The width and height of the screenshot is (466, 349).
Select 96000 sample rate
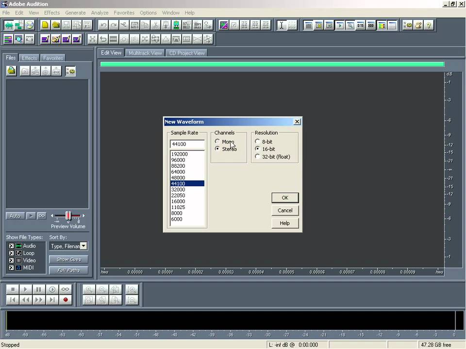[x=187, y=160]
